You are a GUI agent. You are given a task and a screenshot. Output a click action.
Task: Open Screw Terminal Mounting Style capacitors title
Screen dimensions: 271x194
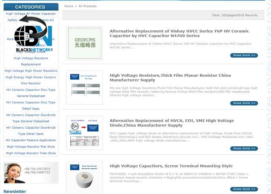click(171, 166)
